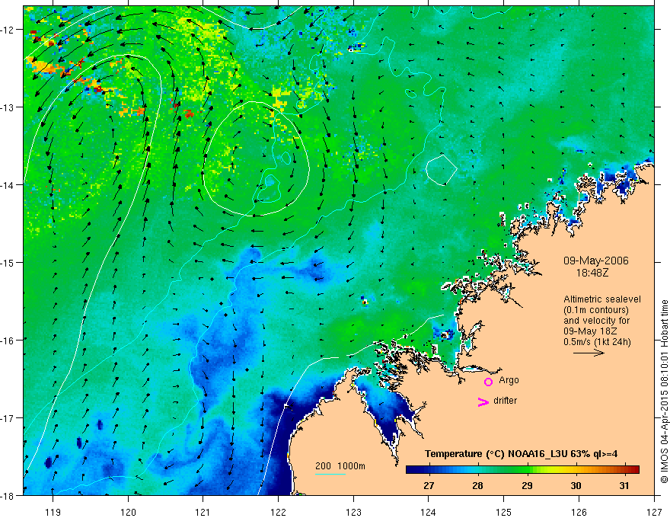
Task: Click longitude axis label 119
Action: point(53,512)
